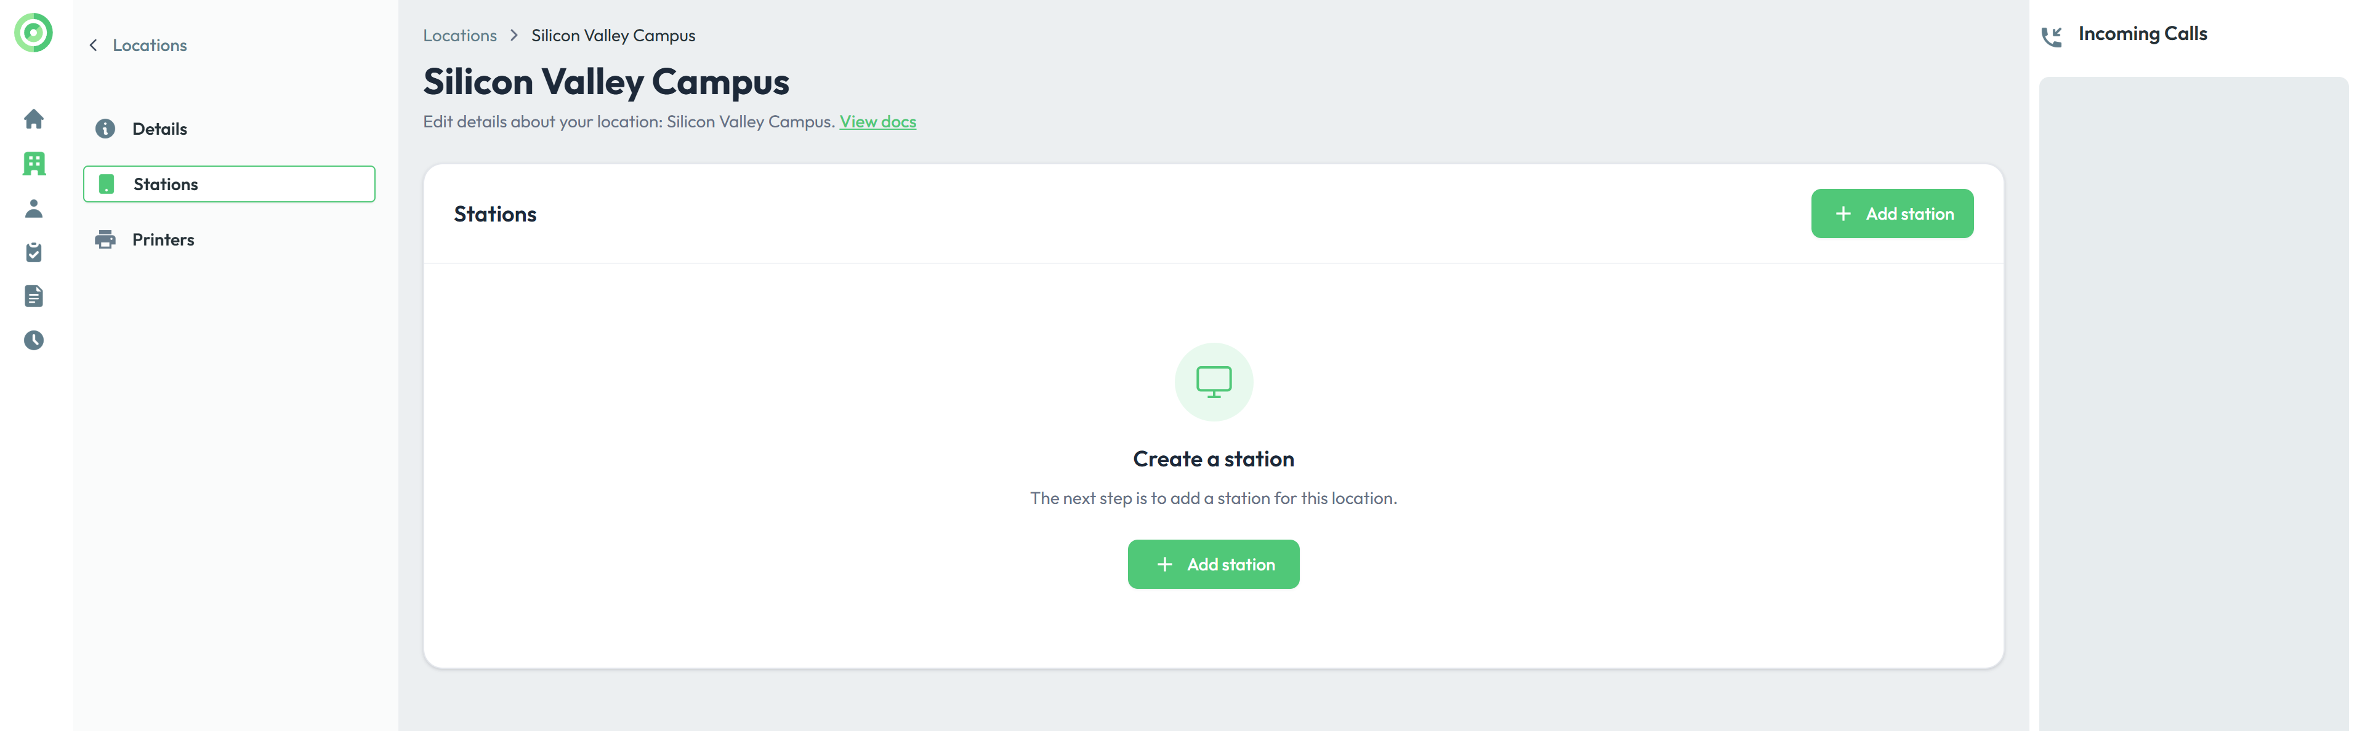This screenshot has height=731, width=2357.
Task: Click the monitor station icon
Action: [1213, 381]
